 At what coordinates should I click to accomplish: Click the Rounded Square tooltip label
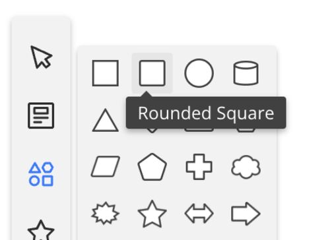tap(206, 113)
